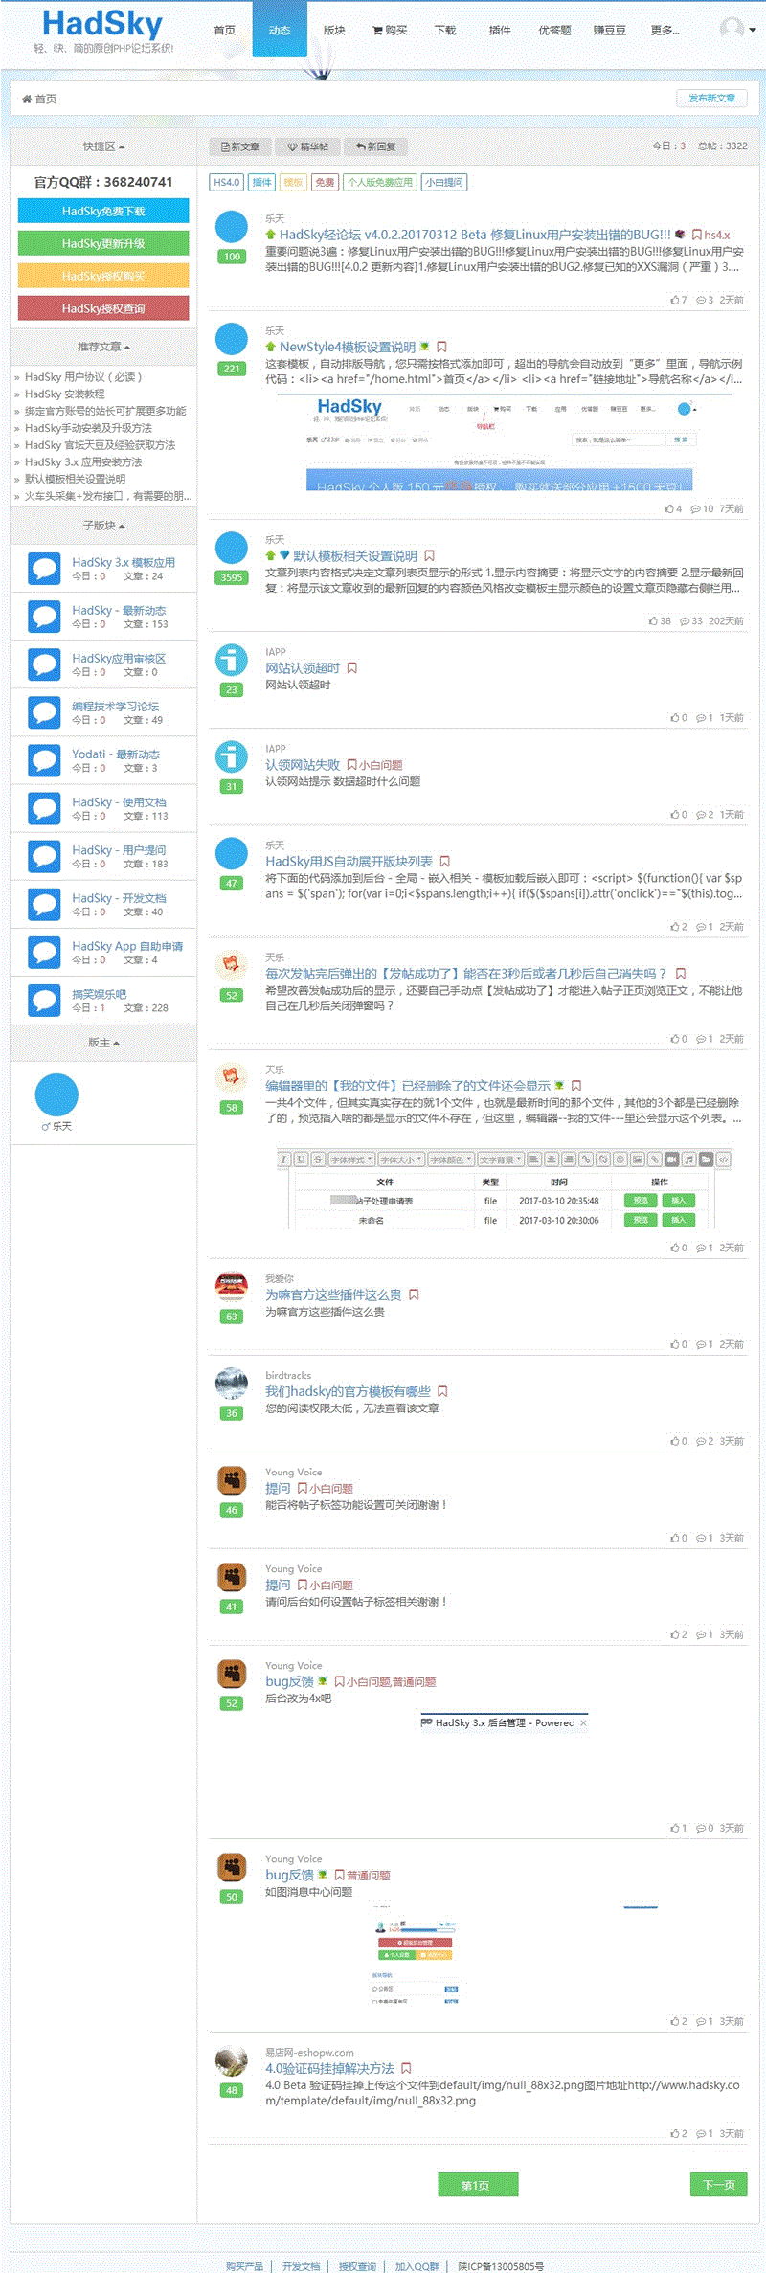Open the user avatar menu in header

(x=737, y=29)
